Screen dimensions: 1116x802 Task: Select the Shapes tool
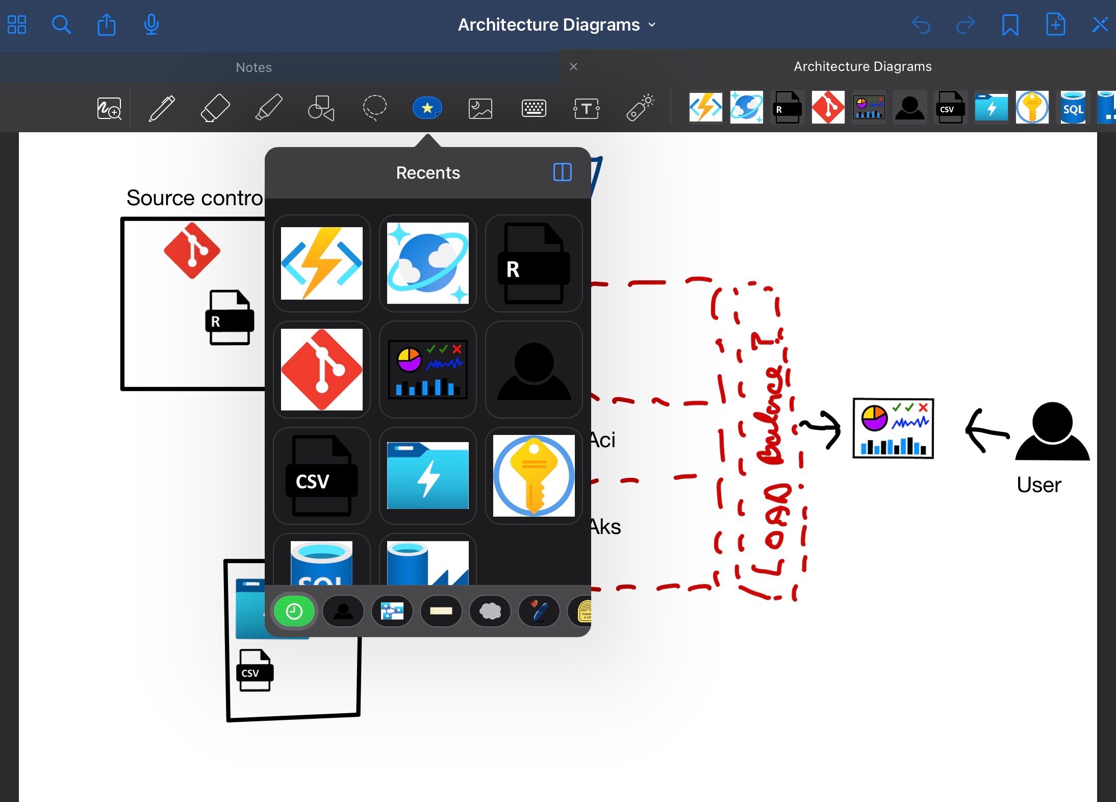pos(321,108)
